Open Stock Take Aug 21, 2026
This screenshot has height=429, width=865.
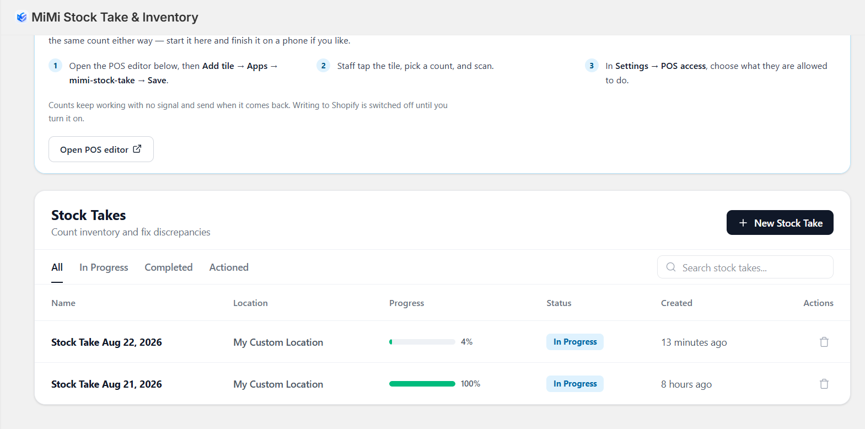[106, 384]
